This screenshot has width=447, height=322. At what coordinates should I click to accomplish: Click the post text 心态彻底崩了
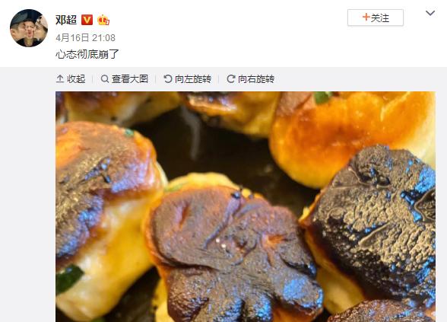pos(87,54)
